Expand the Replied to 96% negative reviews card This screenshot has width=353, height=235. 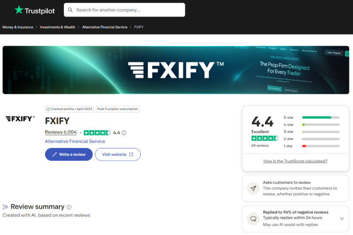tap(342, 219)
